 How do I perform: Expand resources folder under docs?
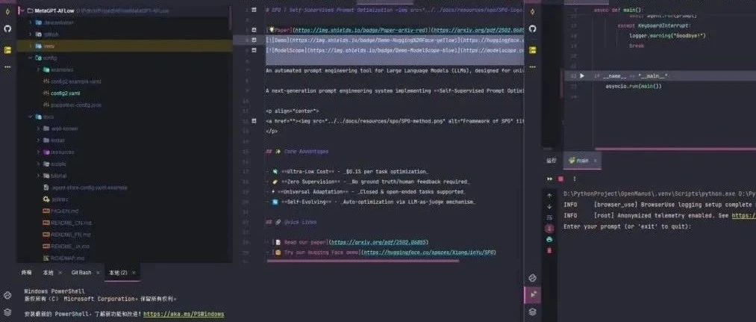38,152
